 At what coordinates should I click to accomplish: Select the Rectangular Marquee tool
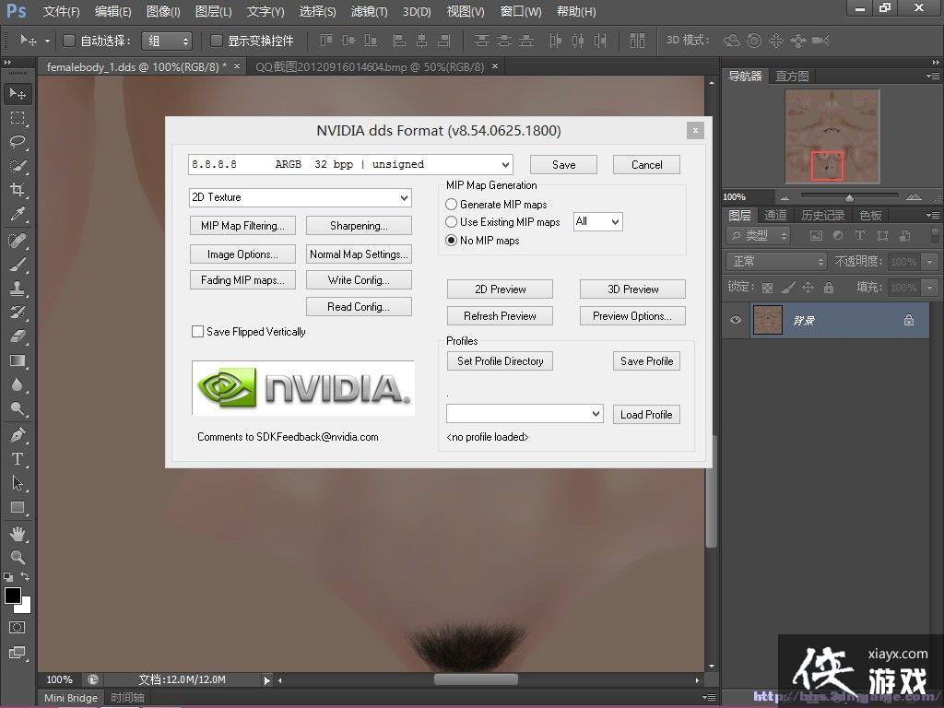coord(17,117)
